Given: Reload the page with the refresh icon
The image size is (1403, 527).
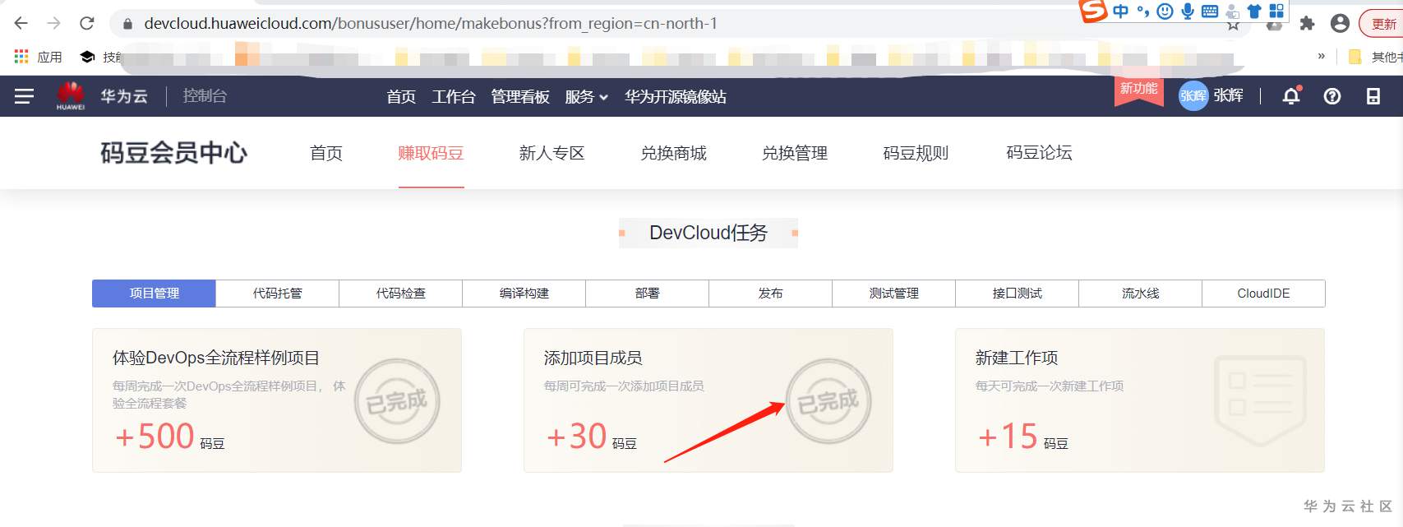Looking at the screenshot, I should 87,23.
